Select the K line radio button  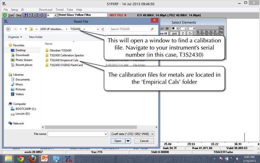coord(173,28)
